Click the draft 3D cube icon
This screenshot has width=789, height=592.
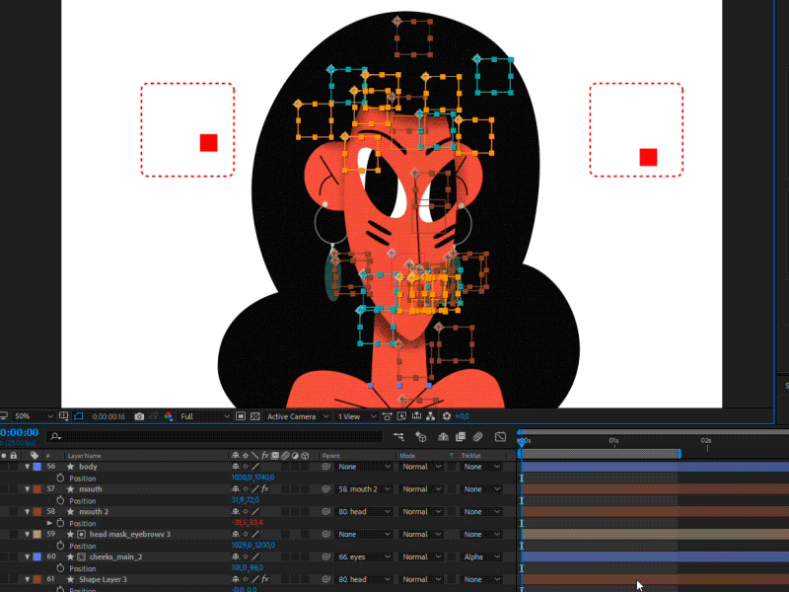(421, 436)
